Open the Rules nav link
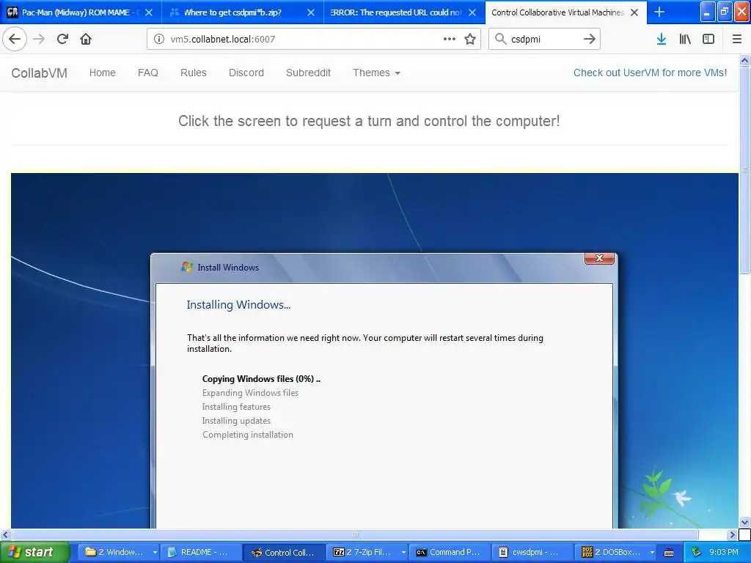Image resolution: width=751 pixels, height=563 pixels. pos(194,73)
